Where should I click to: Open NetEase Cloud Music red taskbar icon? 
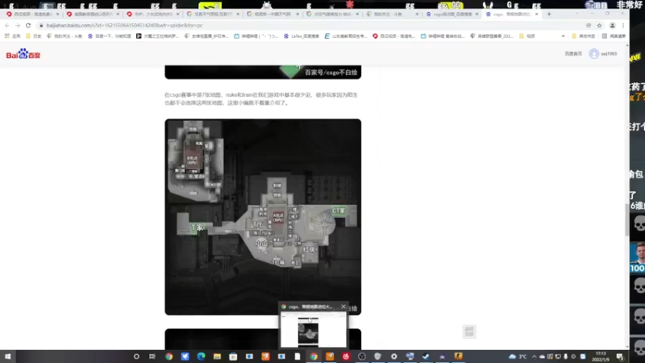346,357
